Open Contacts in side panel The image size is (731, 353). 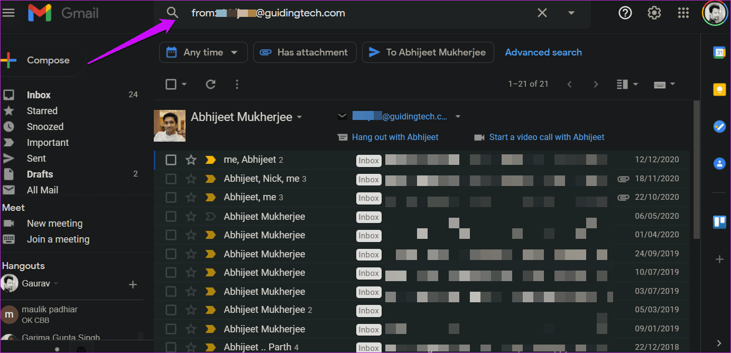point(719,163)
